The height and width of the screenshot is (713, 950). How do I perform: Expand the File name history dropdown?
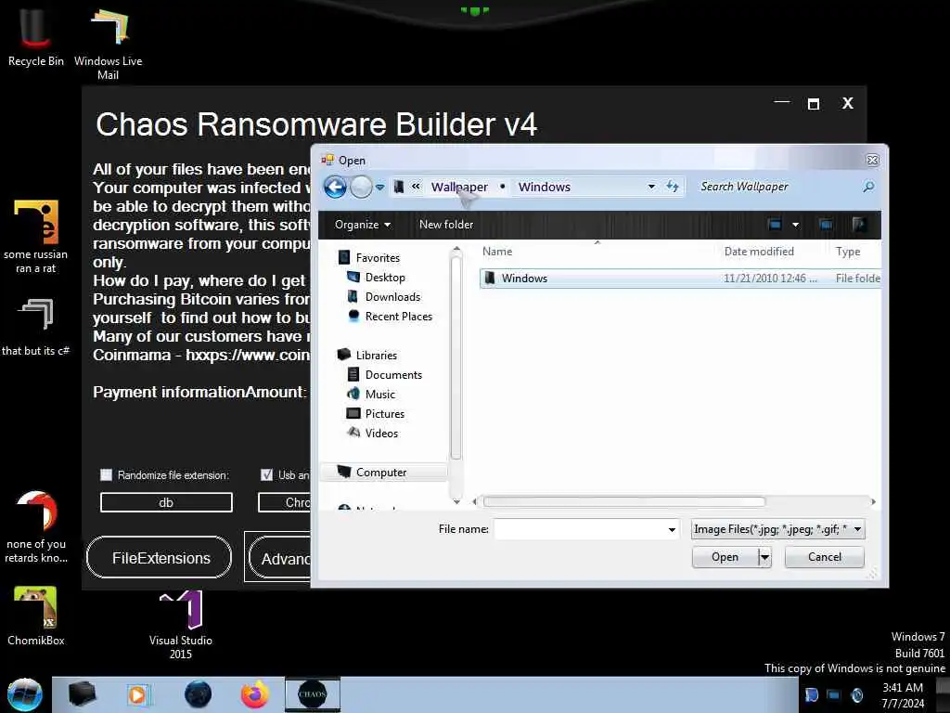click(672, 529)
